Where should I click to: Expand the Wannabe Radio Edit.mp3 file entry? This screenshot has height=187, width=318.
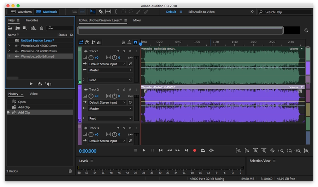tap(9, 56)
